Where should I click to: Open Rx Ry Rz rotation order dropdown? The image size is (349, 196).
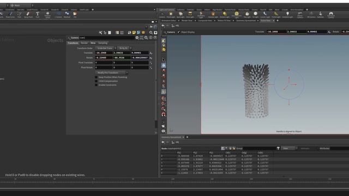pyautogui.click(x=124, y=48)
